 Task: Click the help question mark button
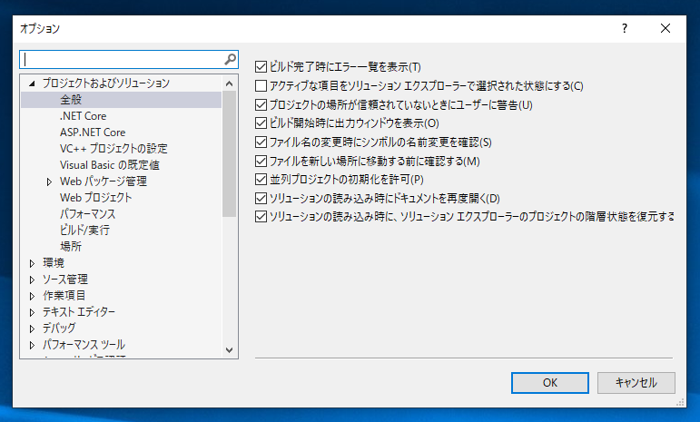(624, 28)
